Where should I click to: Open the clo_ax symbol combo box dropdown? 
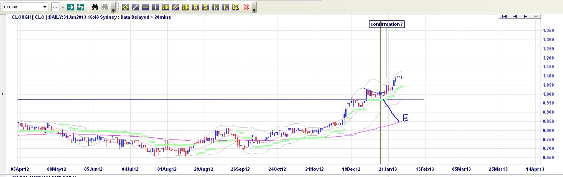(x=45, y=7)
